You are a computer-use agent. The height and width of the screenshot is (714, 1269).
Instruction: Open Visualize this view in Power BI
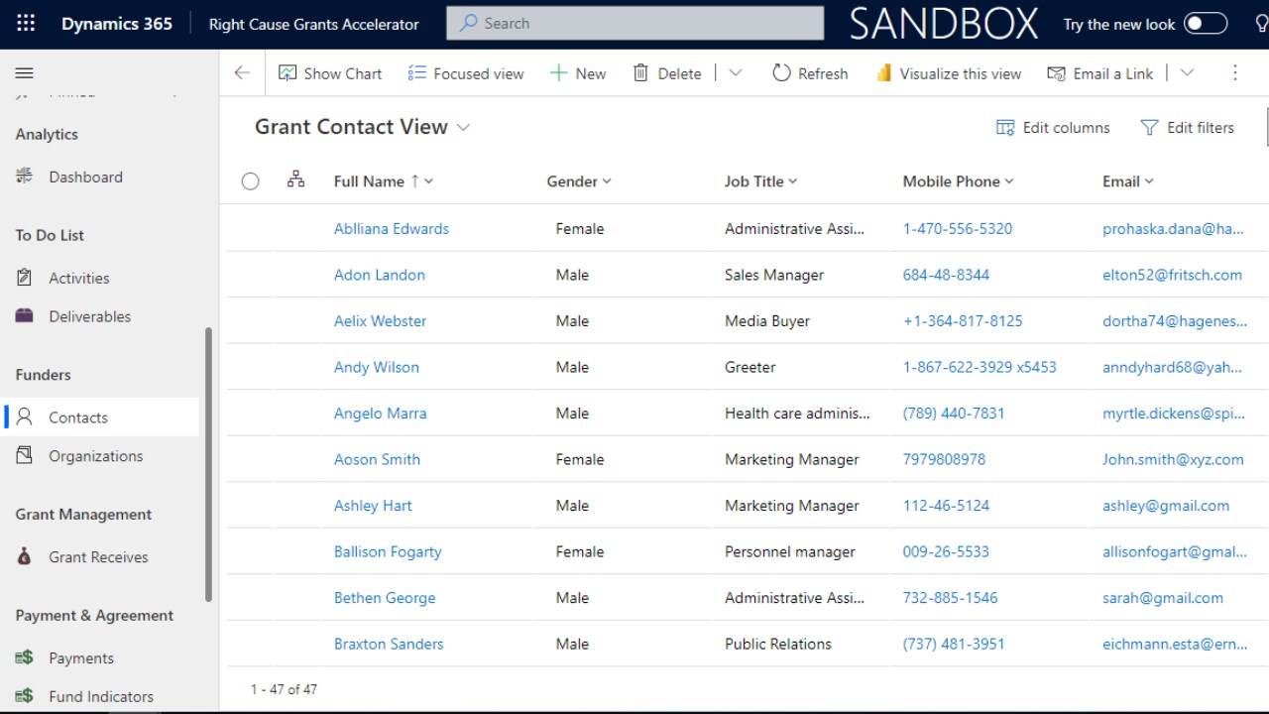coord(949,73)
